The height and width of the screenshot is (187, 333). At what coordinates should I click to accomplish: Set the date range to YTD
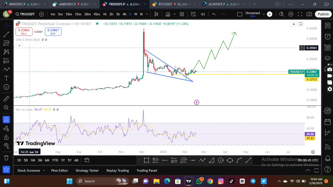[55, 160]
